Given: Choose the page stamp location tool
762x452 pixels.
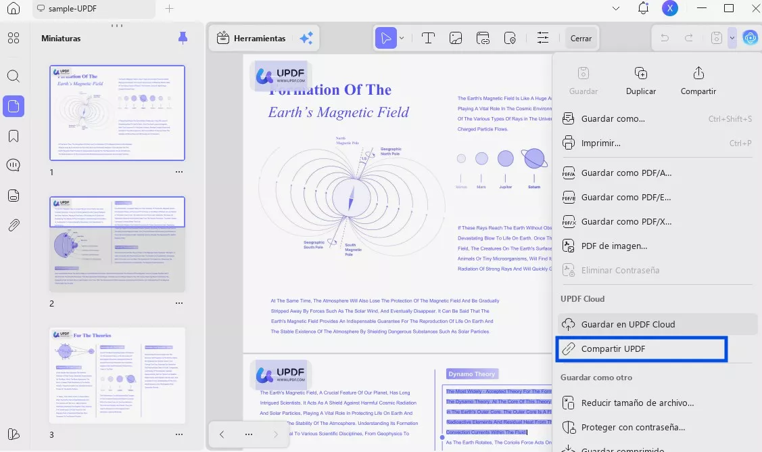Looking at the screenshot, I should coord(510,38).
